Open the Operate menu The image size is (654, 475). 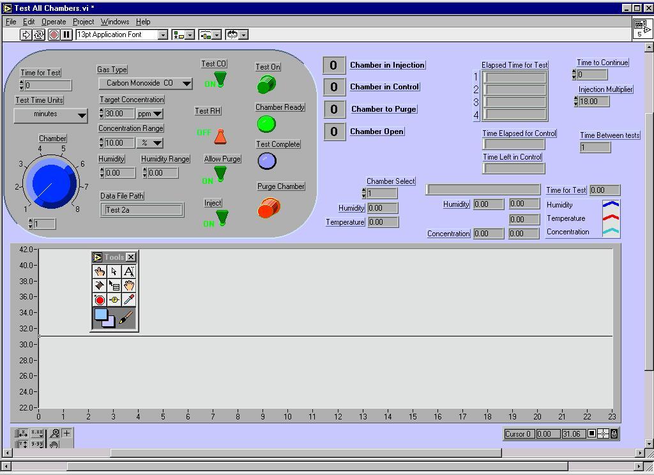pos(54,22)
